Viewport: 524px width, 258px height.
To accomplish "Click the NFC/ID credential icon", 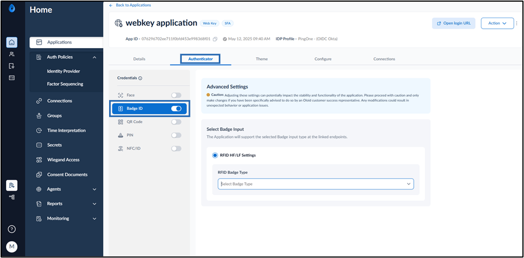I will click(121, 149).
